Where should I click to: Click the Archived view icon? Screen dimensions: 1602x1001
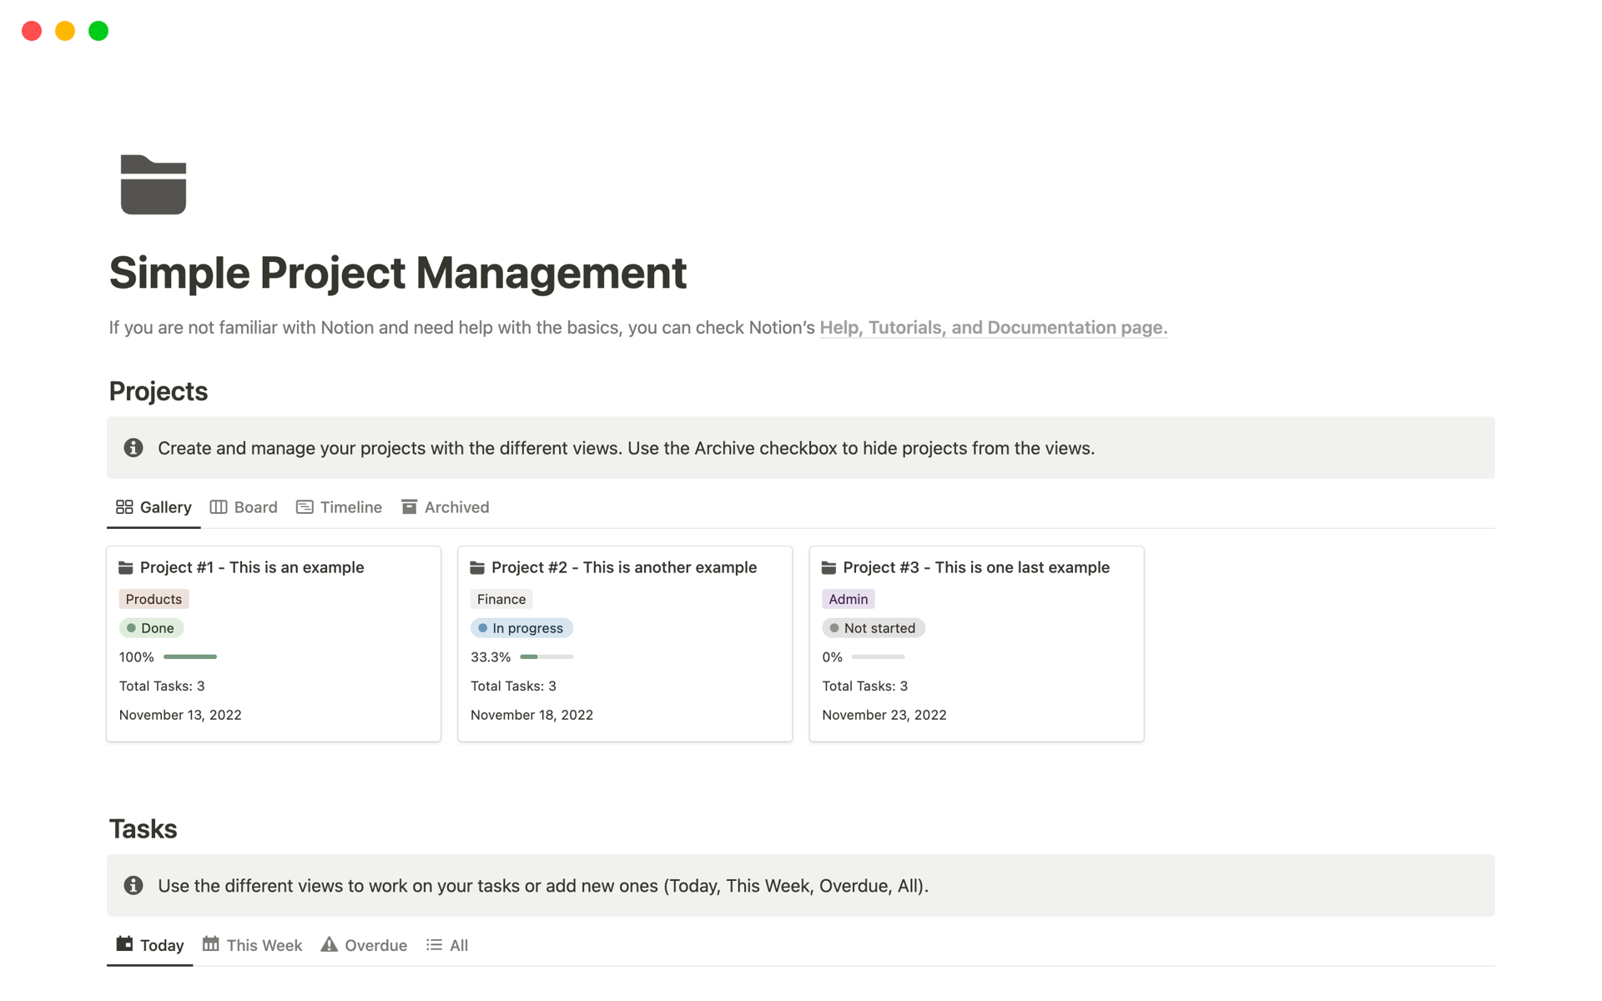[408, 506]
